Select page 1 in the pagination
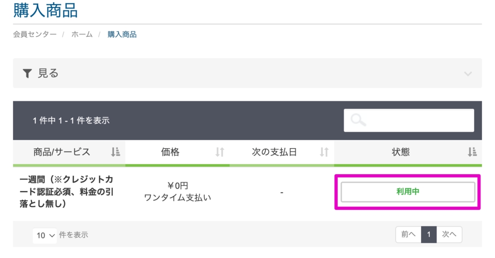 pyautogui.click(x=428, y=234)
